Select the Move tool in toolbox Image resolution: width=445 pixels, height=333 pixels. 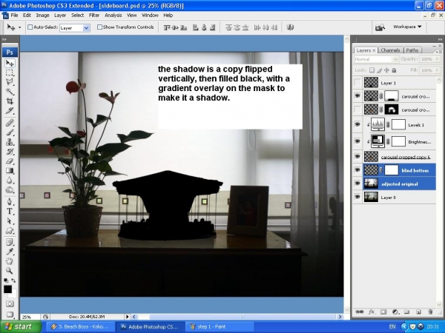pos(10,63)
